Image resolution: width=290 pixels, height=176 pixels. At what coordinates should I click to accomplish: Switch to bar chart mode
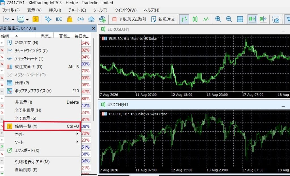tap(184, 19)
